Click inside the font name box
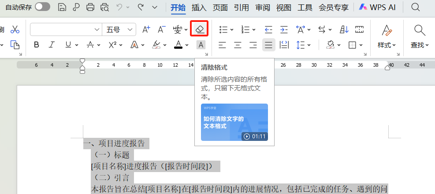Screen dimensions: 435x194 66,29
